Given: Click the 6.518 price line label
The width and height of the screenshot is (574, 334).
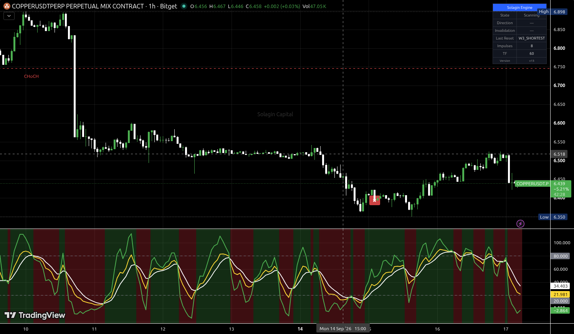Looking at the screenshot, I should click(559, 154).
